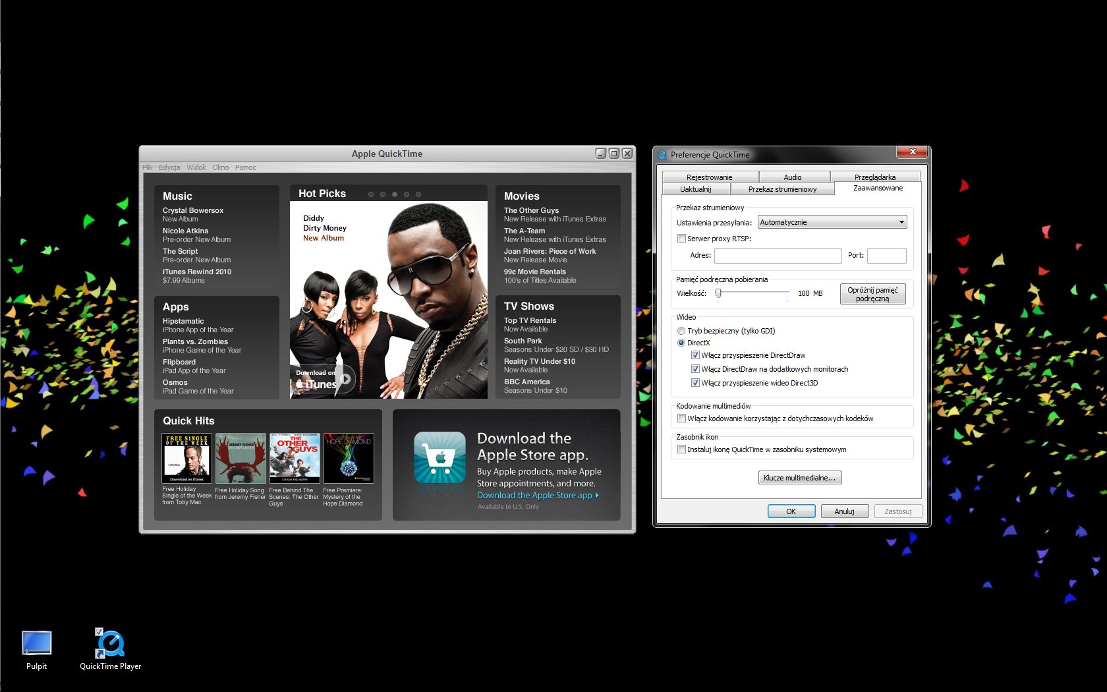Open Top TV Rentals entry
Screen dimensions: 1107x692
coord(530,325)
